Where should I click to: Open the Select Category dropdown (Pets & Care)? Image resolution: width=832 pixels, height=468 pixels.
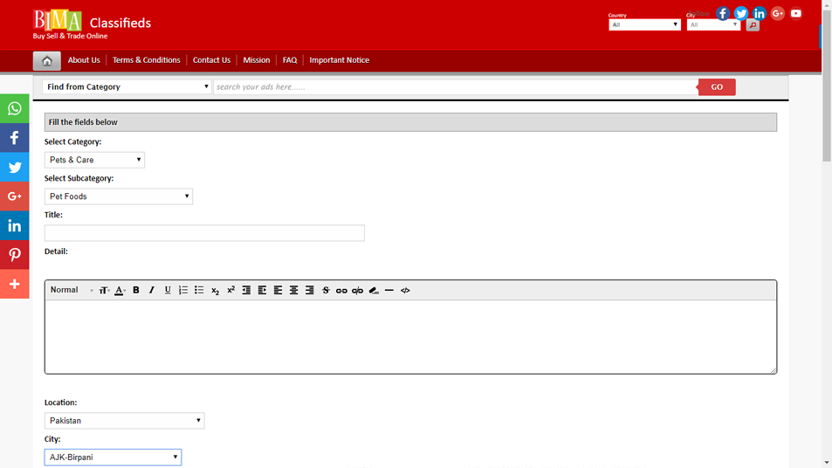[x=94, y=160]
